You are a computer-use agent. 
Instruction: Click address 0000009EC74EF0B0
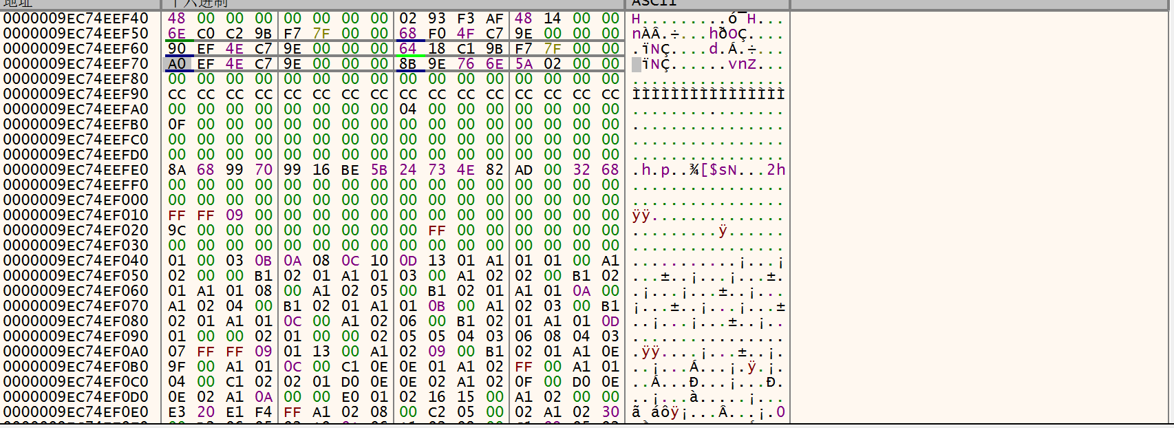click(76, 367)
